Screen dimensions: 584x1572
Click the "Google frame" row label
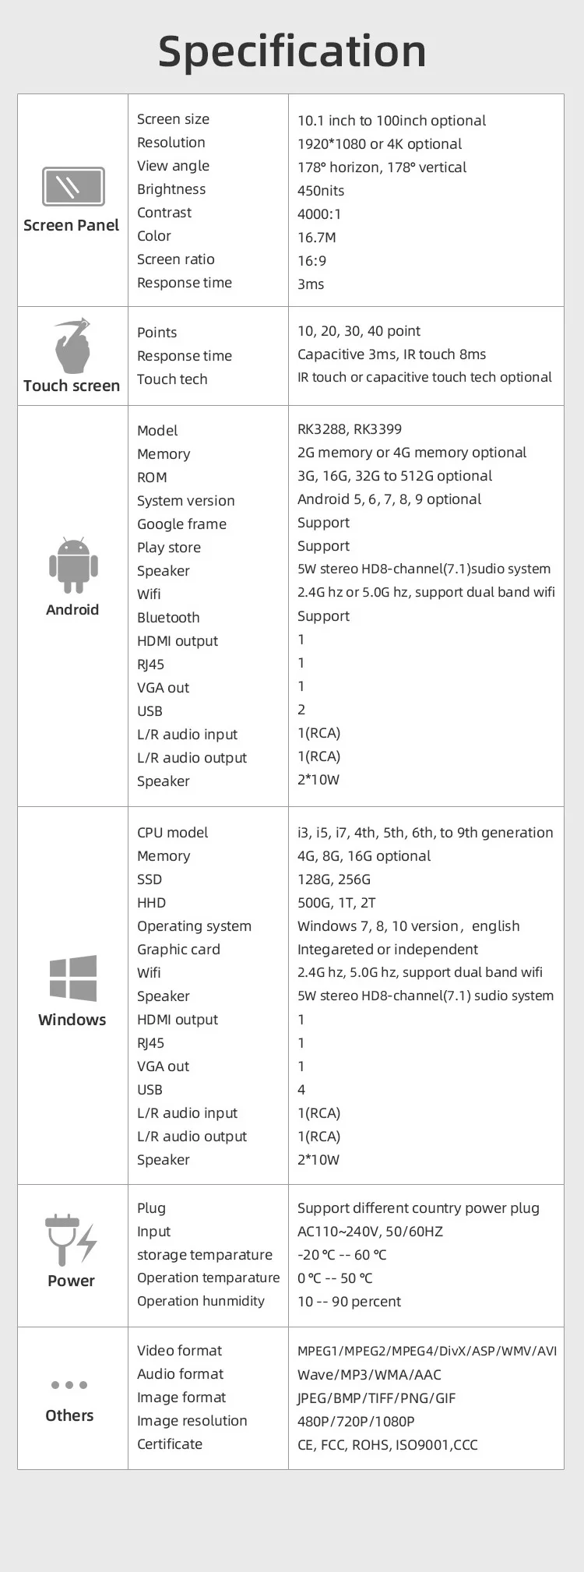coord(181,524)
